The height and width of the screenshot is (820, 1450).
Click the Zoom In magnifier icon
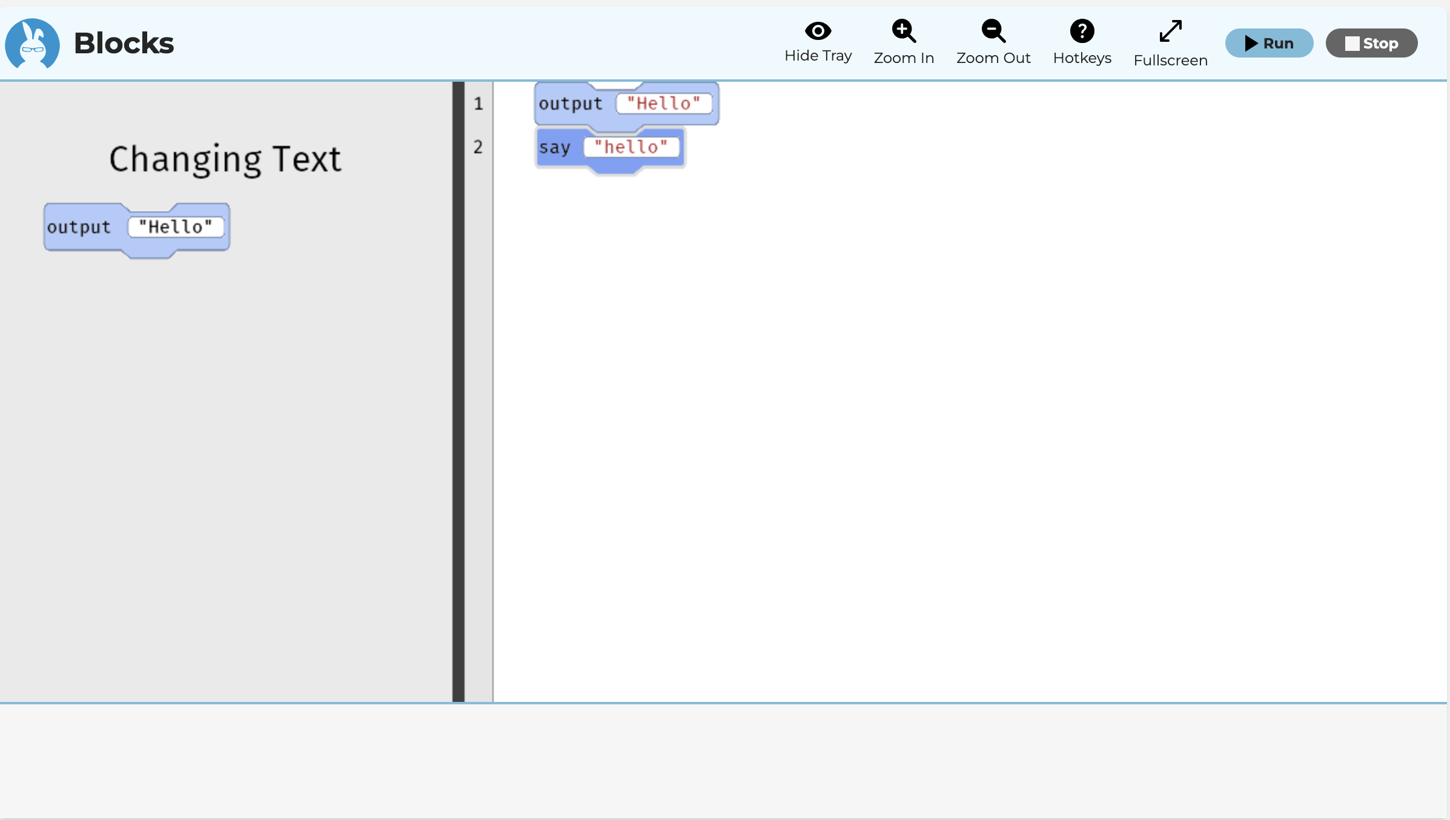(904, 31)
